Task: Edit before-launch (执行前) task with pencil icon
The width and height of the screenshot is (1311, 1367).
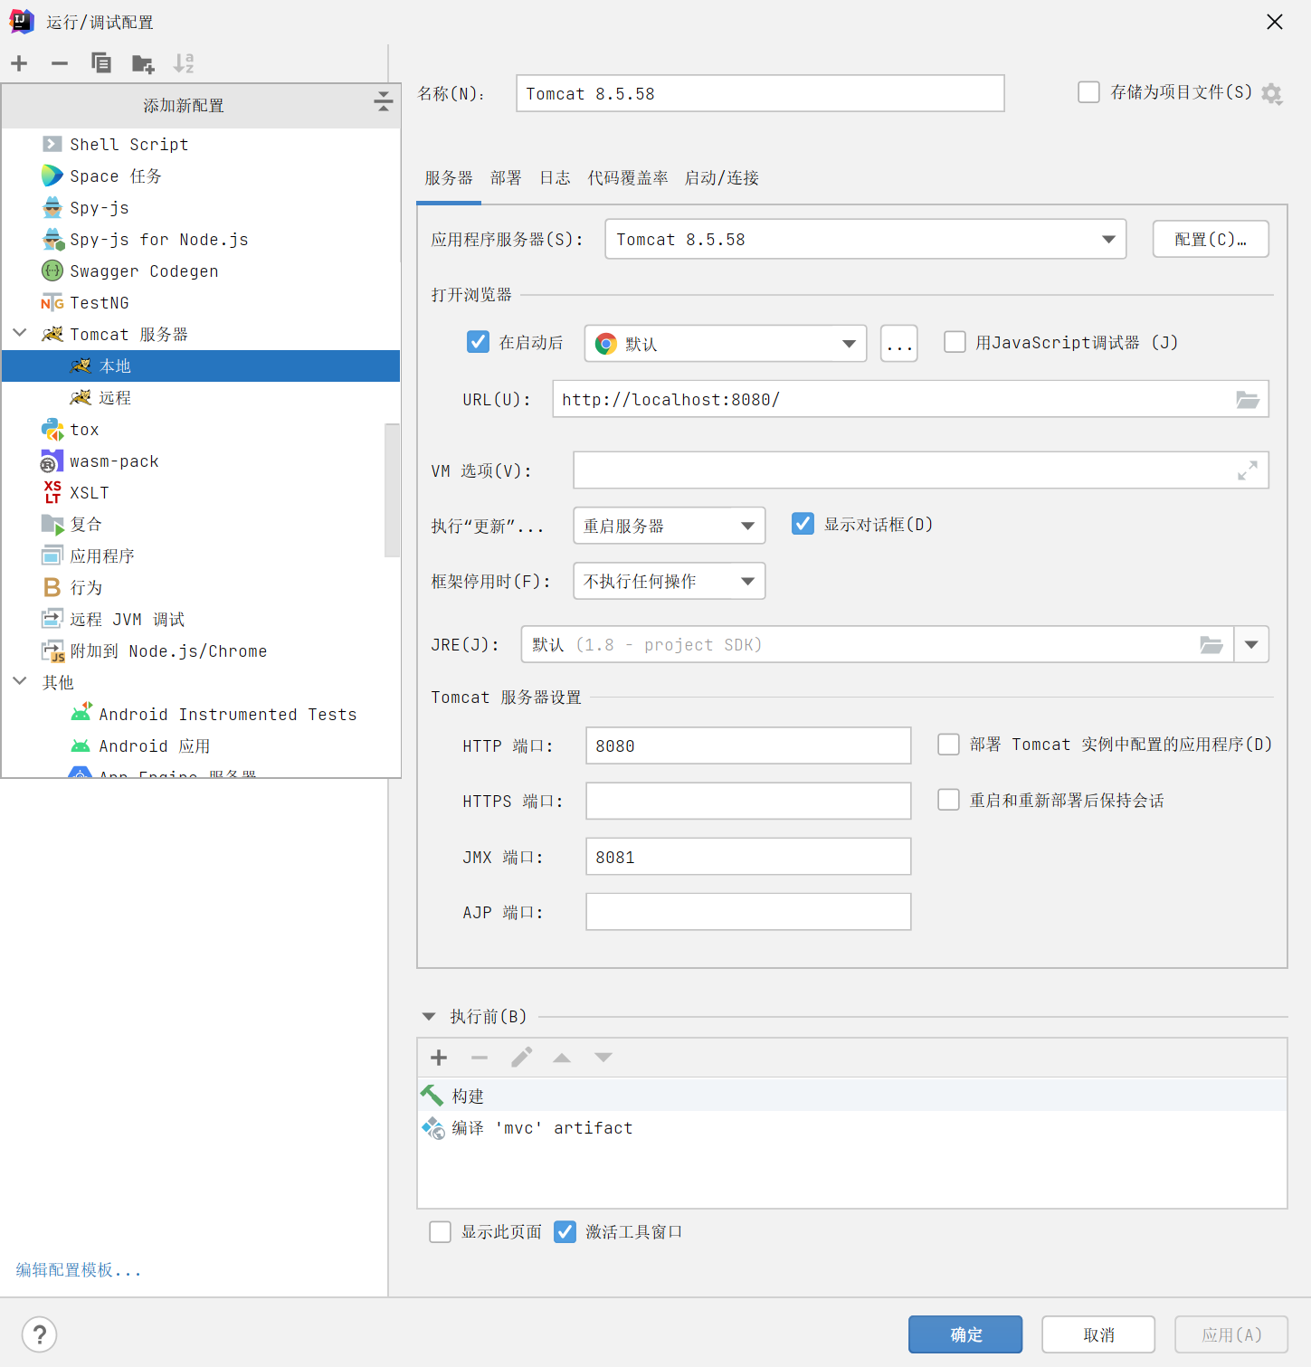Action: click(x=522, y=1058)
